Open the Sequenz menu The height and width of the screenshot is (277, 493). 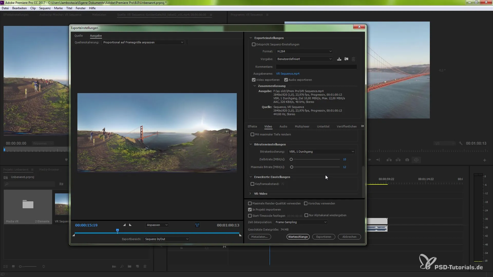point(45,8)
